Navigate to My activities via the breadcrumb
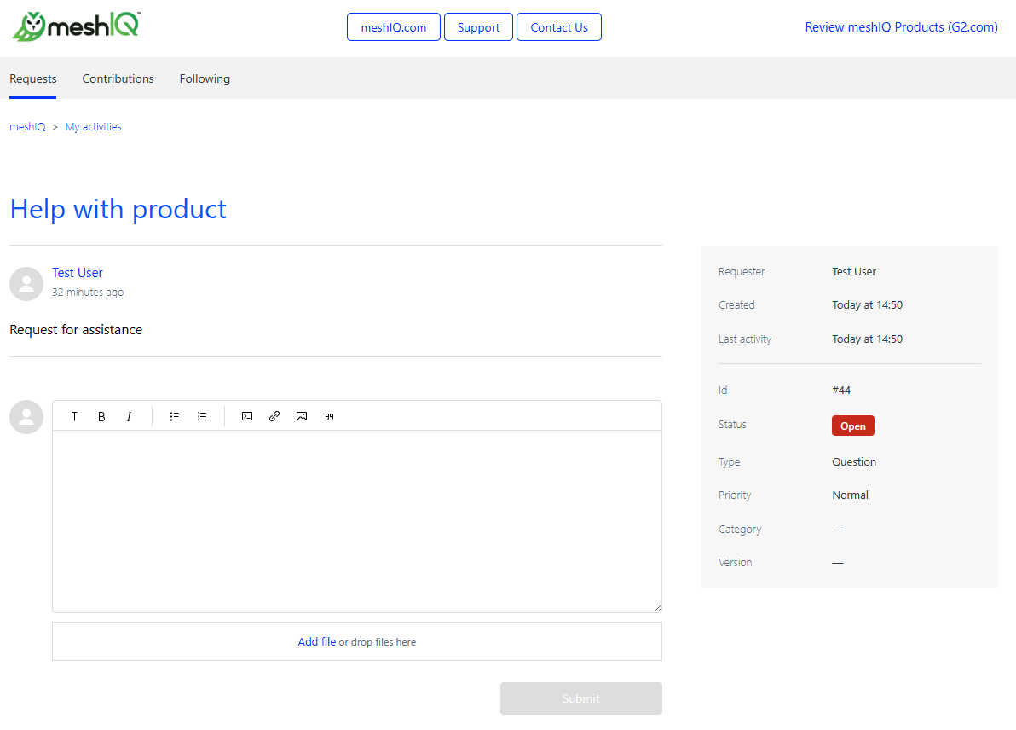Image resolution: width=1016 pixels, height=730 pixels. click(93, 126)
